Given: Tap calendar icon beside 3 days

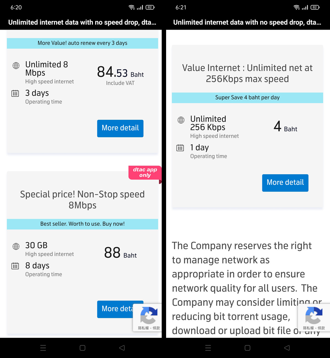Looking at the screenshot, I should point(15,93).
